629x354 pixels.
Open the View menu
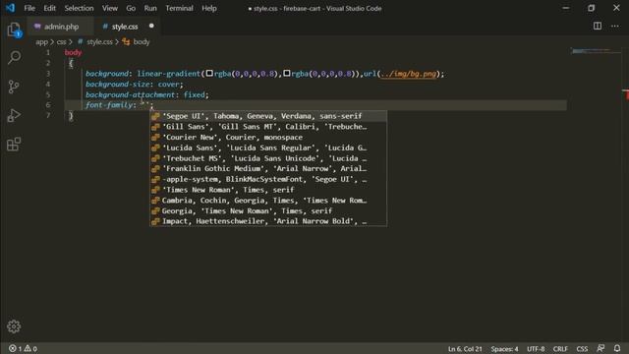coord(109,8)
